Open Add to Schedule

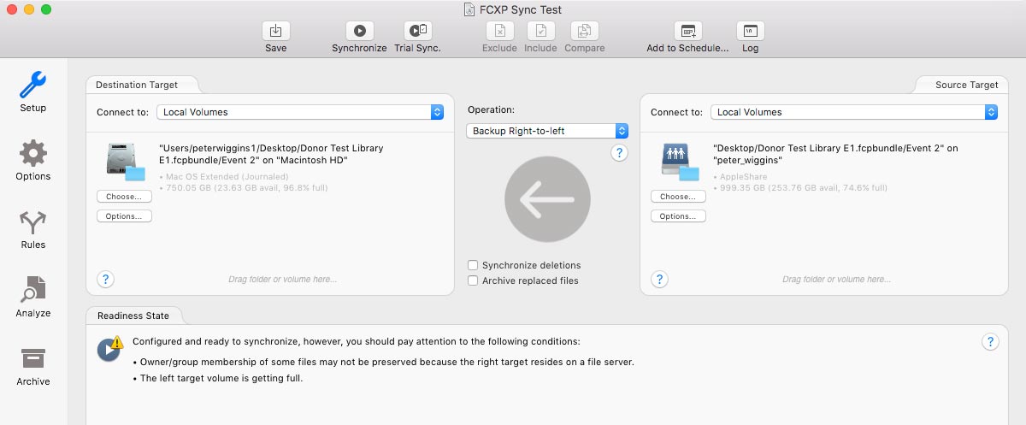687,31
